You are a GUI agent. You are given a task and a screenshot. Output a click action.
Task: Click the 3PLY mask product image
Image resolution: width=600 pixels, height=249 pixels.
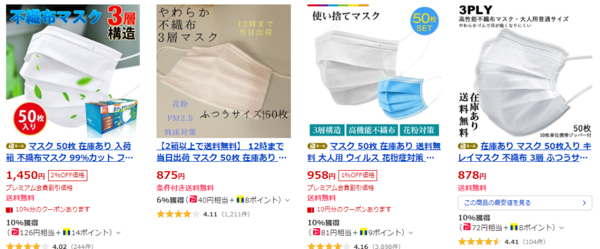525,71
